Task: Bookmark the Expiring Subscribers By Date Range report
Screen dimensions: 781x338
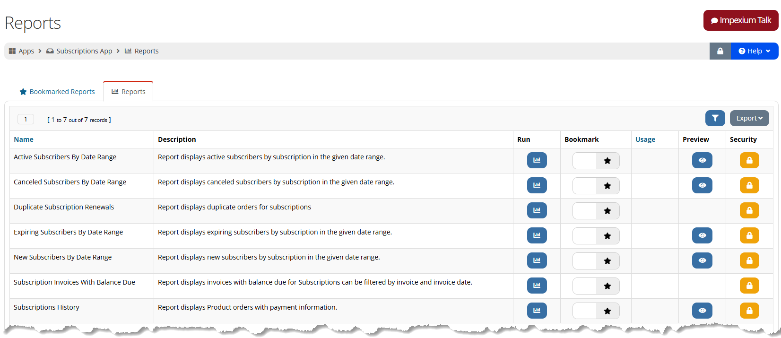Action: point(596,236)
